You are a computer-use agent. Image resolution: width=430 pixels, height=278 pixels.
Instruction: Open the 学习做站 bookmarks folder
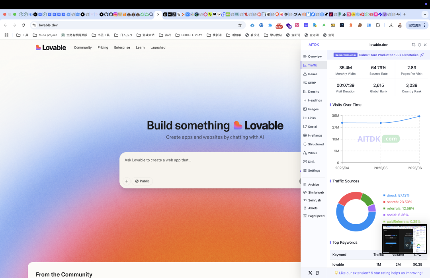coord(273,35)
